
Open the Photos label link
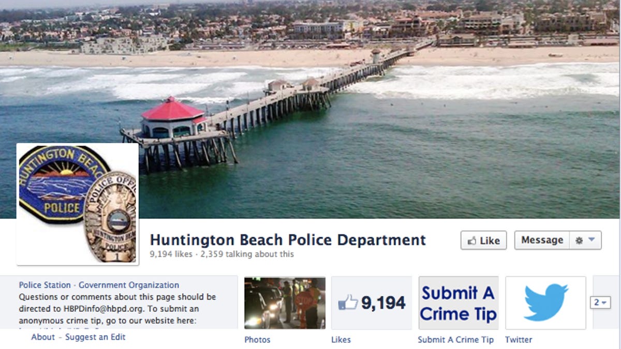(x=257, y=340)
